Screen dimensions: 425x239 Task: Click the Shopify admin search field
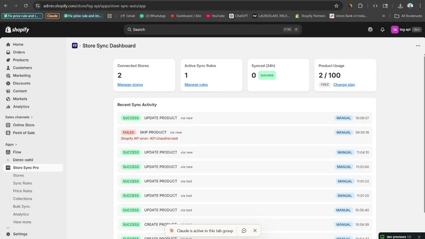[213, 30]
